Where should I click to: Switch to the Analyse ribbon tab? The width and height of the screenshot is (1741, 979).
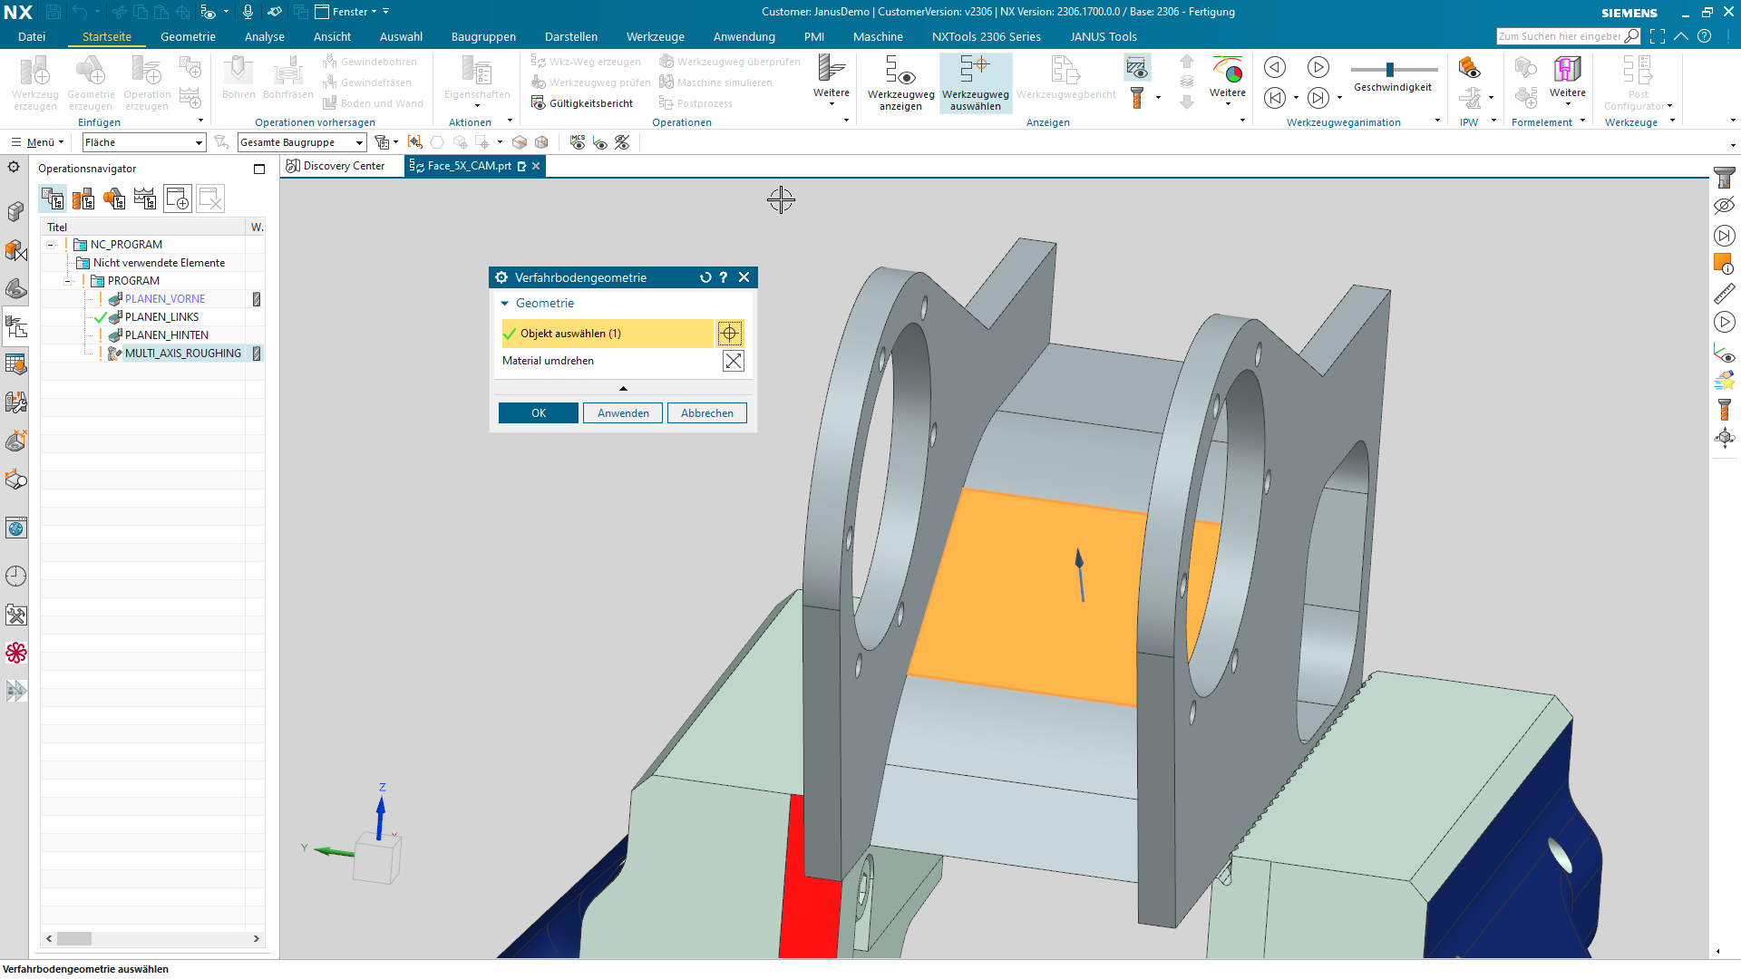point(265,36)
